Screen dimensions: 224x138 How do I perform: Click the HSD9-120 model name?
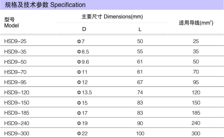click(17, 92)
